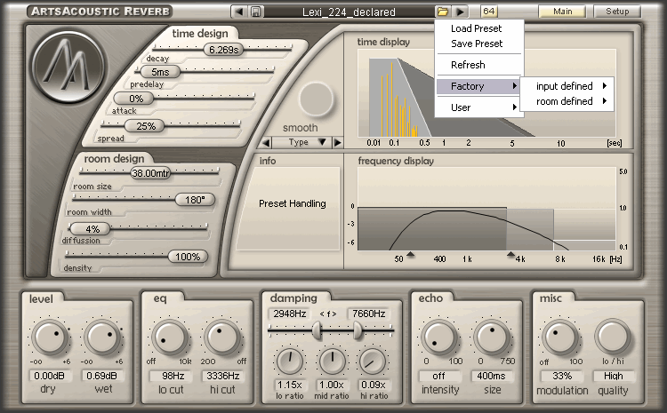Select Load Preset from the menu
Screen dimensions: 667x413
point(477,28)
